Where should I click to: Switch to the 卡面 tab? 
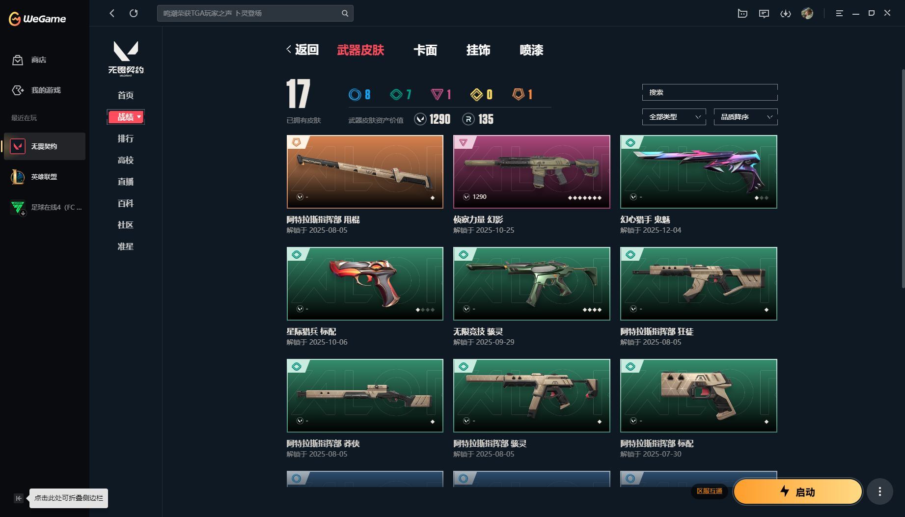coord(425,50)
